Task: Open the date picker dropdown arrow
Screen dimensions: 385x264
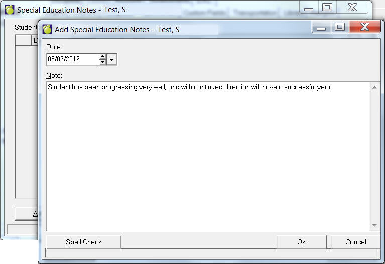Action: click(x=112, y=59)
